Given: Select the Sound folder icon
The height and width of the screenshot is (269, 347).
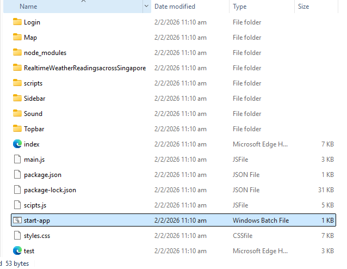Looking at the screenshot, I should tap(17, 113).
